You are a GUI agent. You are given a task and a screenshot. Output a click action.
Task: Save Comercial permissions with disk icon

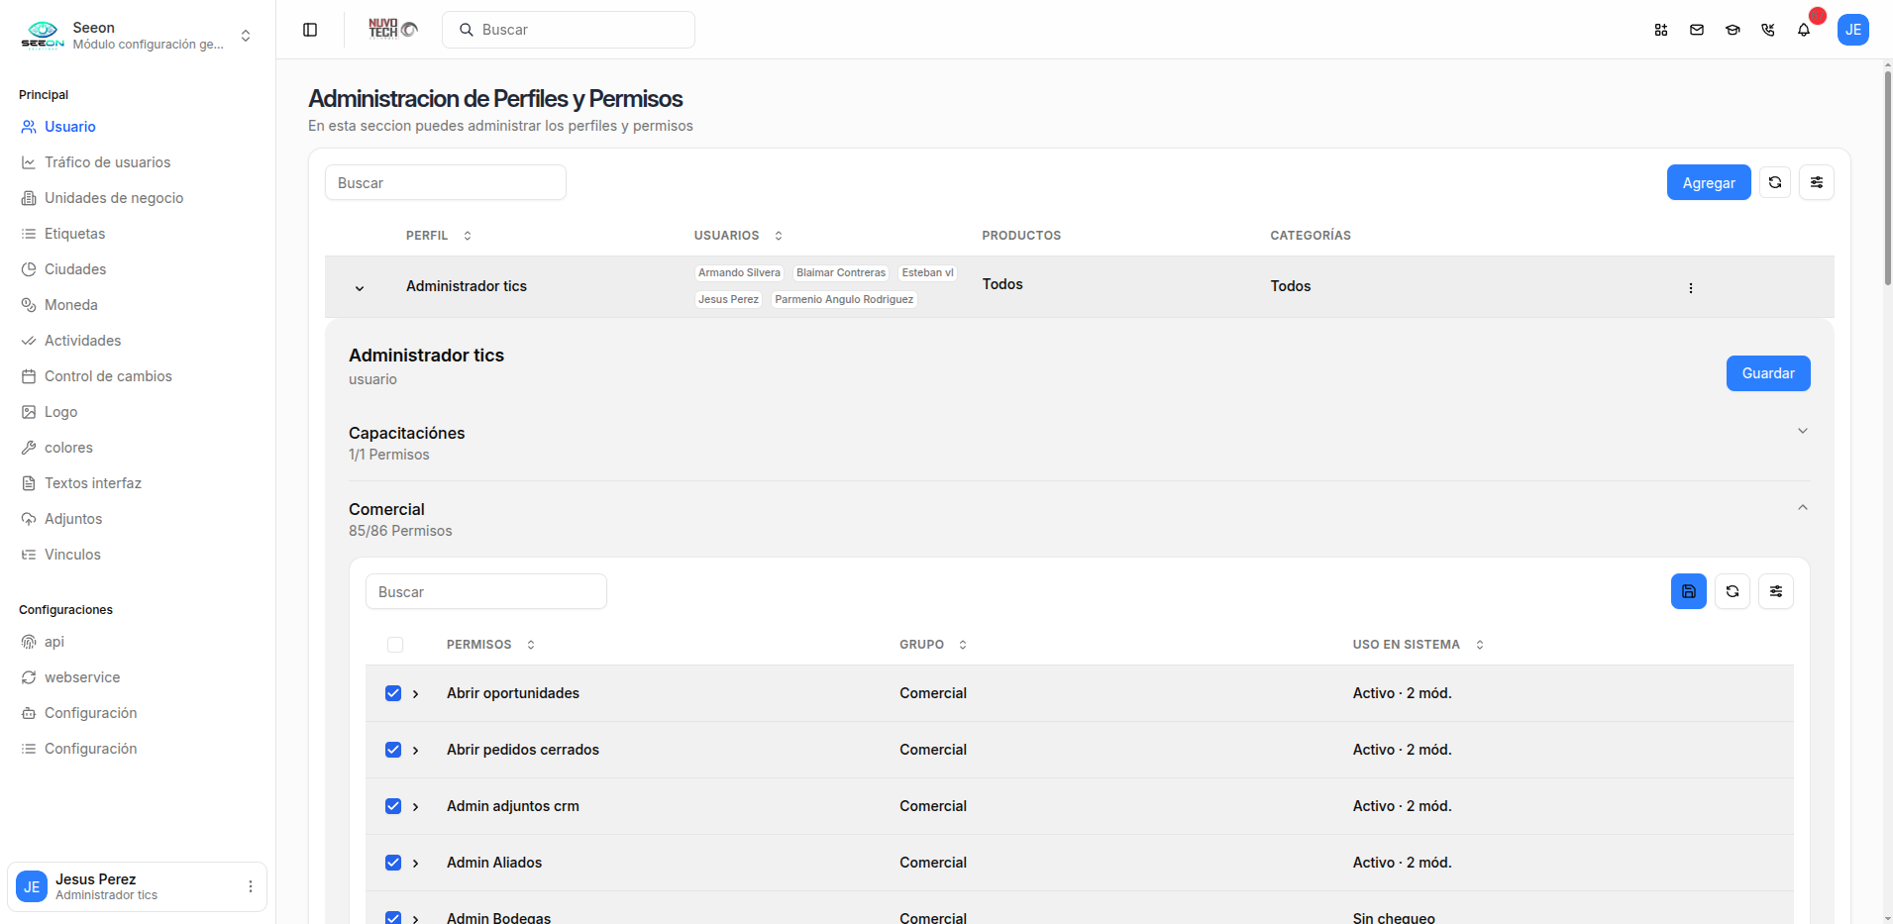pos(1689,591)
